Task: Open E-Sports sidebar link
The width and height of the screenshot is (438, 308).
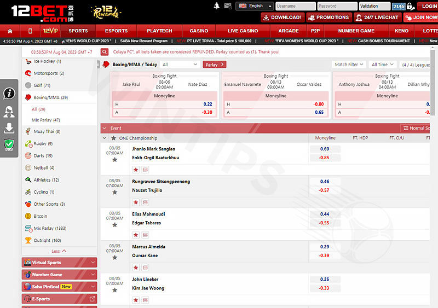Action: point(60,299)
